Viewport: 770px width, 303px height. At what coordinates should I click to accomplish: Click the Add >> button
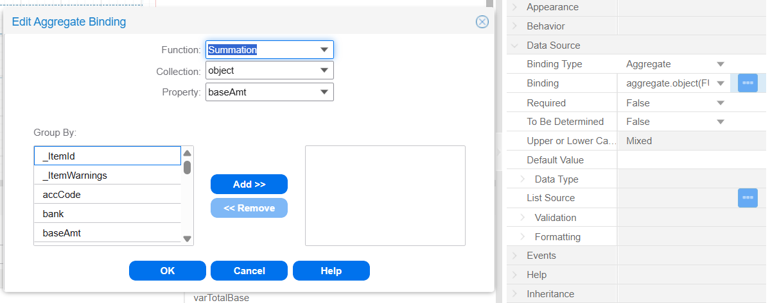(249, 184)
